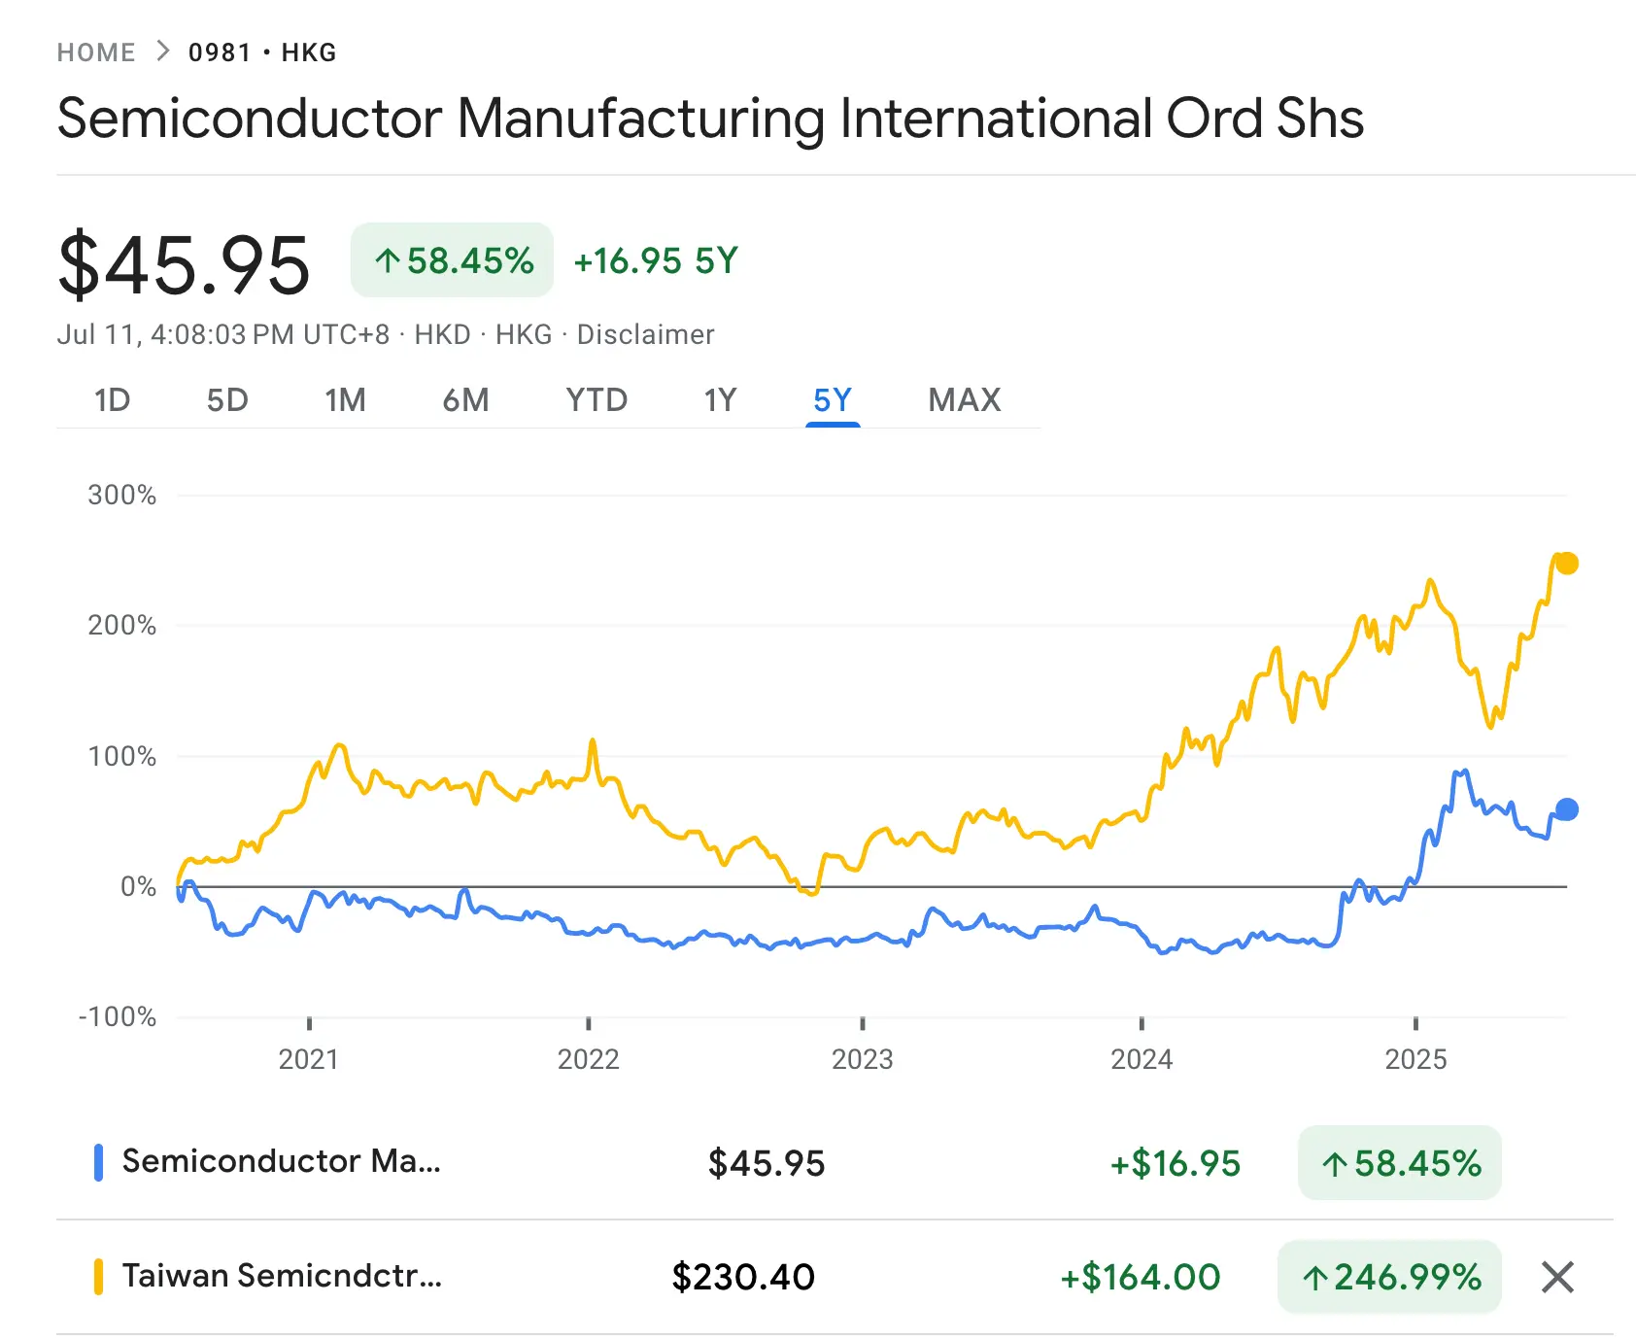Switch to the 1M range tab
Viewport: 1636px width, 1339px height.
coord(346,399)
